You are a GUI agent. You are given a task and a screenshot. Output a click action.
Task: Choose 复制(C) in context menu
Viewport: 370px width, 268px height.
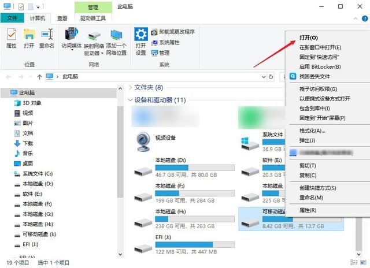click(x=308, y=176)
